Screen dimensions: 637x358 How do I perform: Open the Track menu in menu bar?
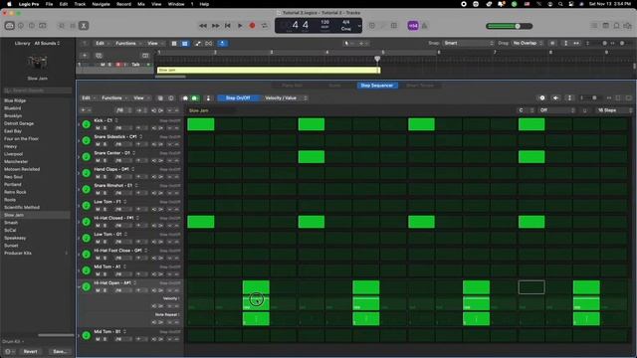80,4
